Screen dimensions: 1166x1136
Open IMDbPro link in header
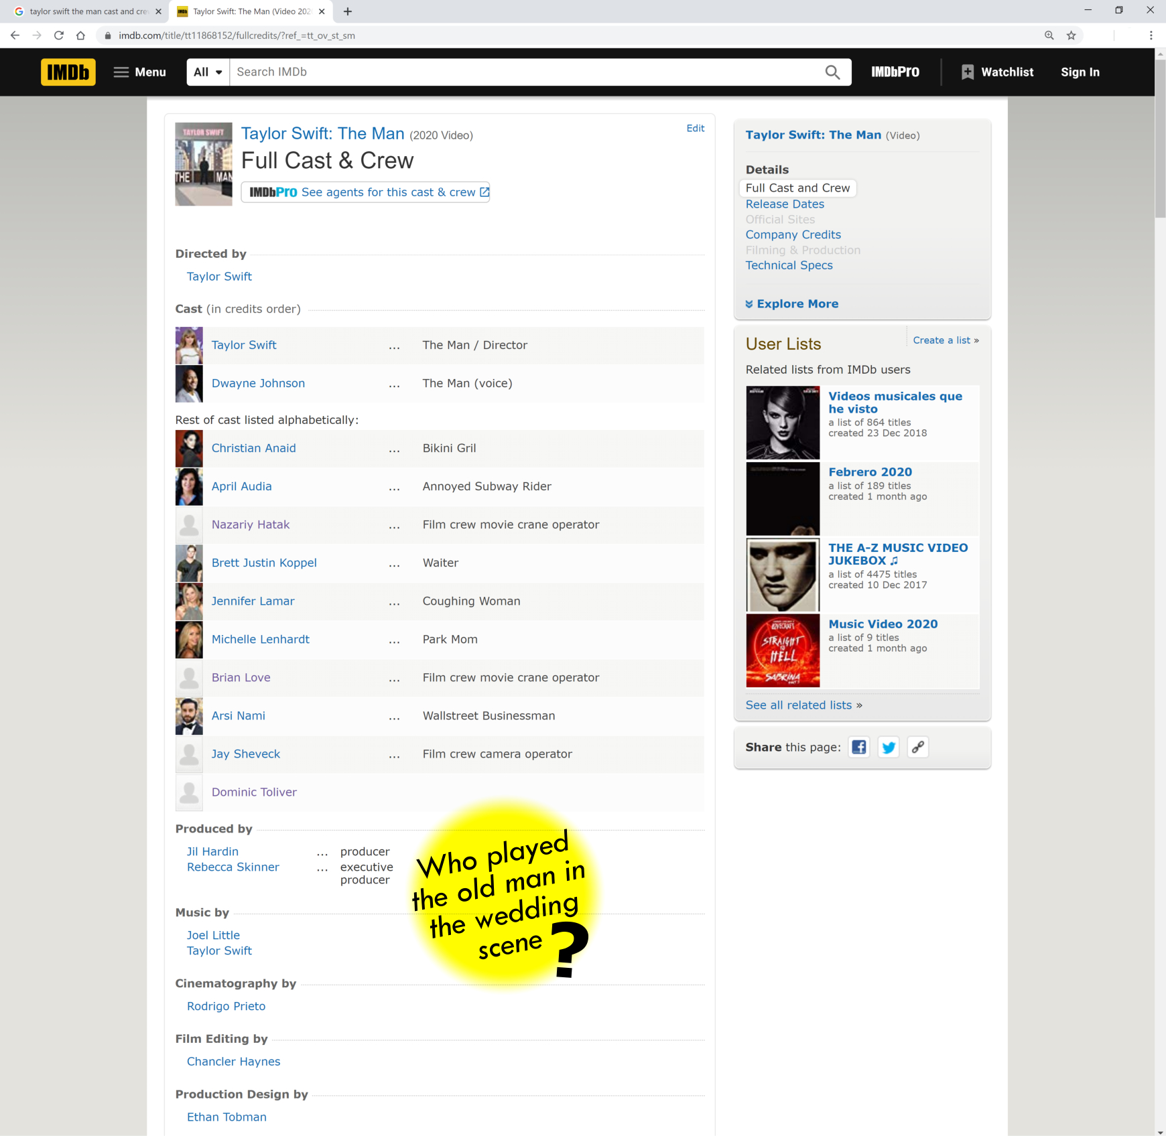tap(895, 72)
